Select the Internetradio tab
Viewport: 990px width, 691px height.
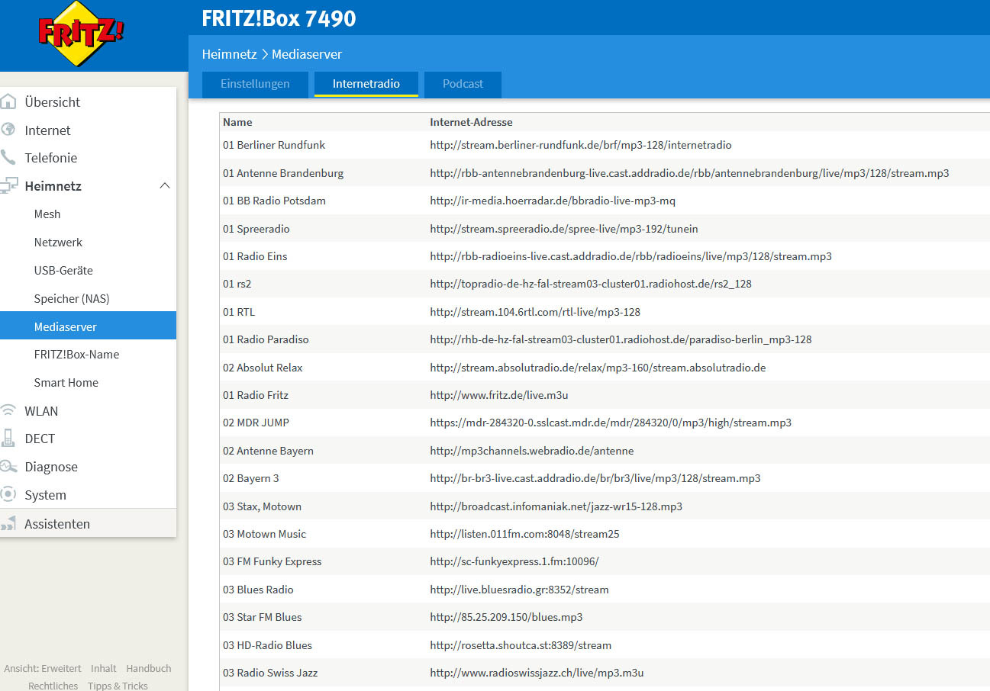[366, 84]
